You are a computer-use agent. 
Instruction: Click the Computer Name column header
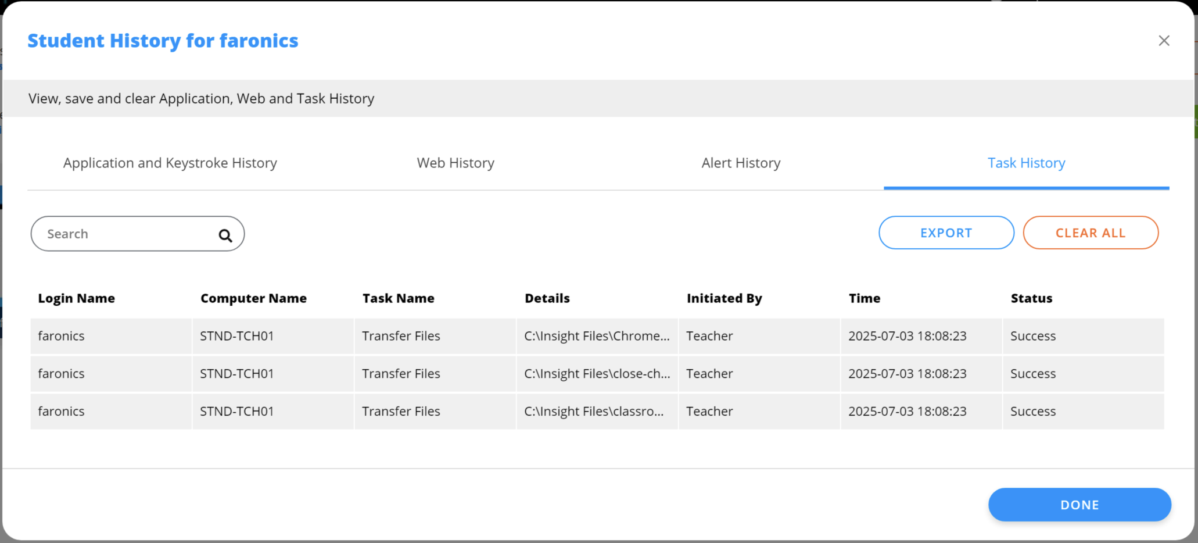(x=253, y=298)
